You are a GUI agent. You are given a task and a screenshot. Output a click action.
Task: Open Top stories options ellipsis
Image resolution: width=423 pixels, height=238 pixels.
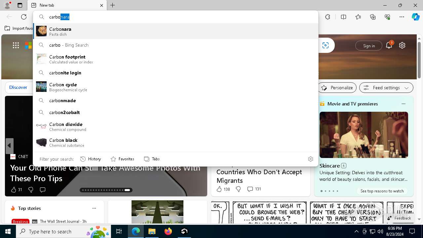pyautogui.click(x=94, y=208)
